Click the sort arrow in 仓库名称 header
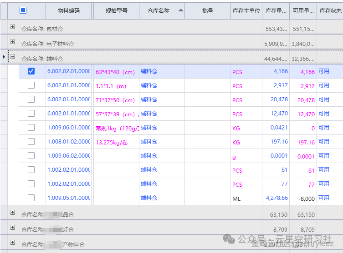 click(181, 10)
